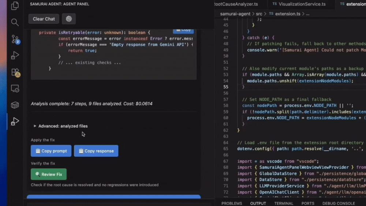Click src folder in the breadcrumb
The height and width of the screenshot is (206, 366).
pos(259,14)
